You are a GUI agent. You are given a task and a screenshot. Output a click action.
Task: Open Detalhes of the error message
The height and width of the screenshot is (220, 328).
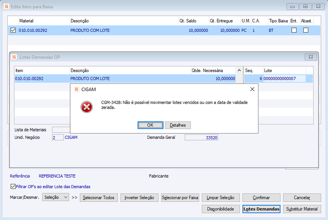pos(178,125)
